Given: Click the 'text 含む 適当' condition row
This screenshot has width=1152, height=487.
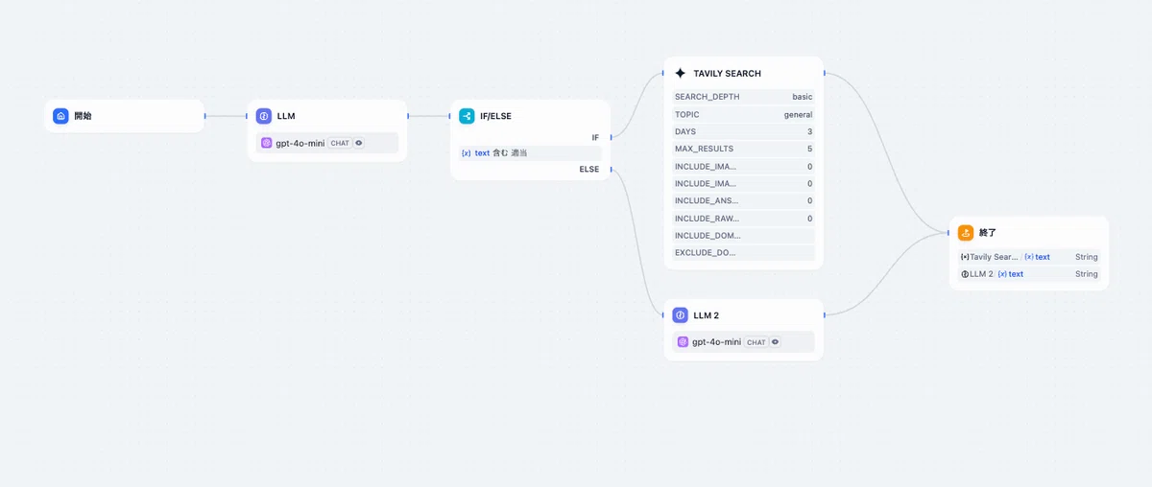Looking at the screenshot, I should coord(530,153).
